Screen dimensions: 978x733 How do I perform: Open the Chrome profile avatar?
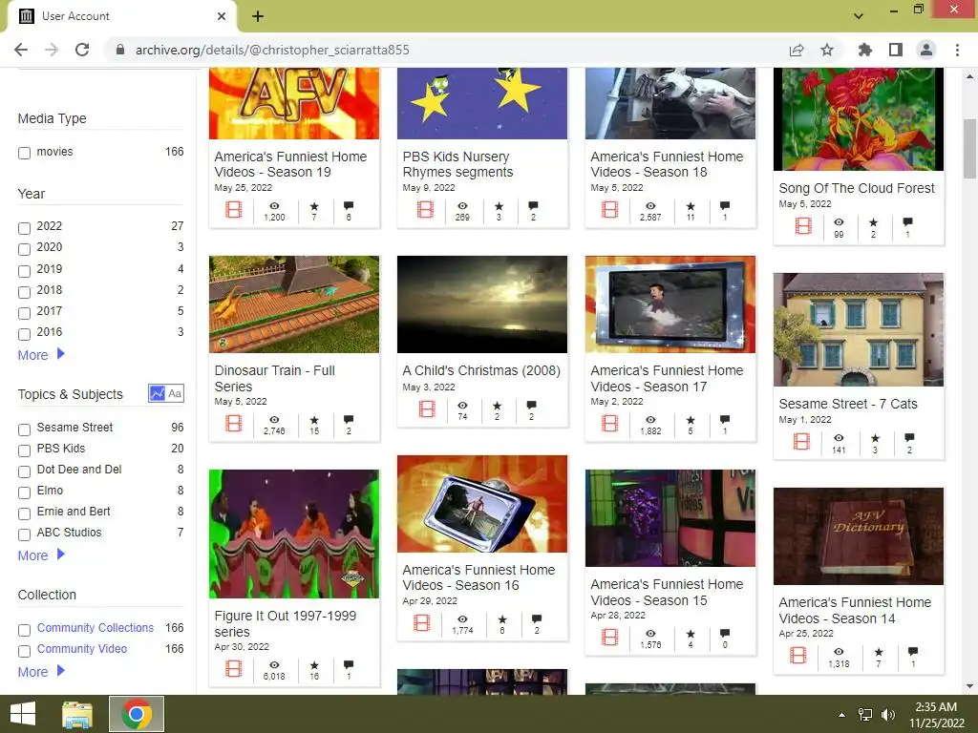pyautogui.click(x=926, y=50)
